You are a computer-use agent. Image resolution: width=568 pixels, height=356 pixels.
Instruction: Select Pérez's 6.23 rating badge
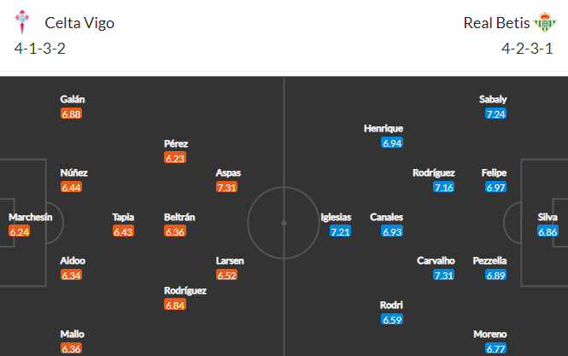(x=175, y=158)
